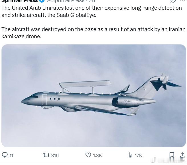Open the view analytics bar chart icon
This screenshot has width=187, height=165.
[130, 155]
